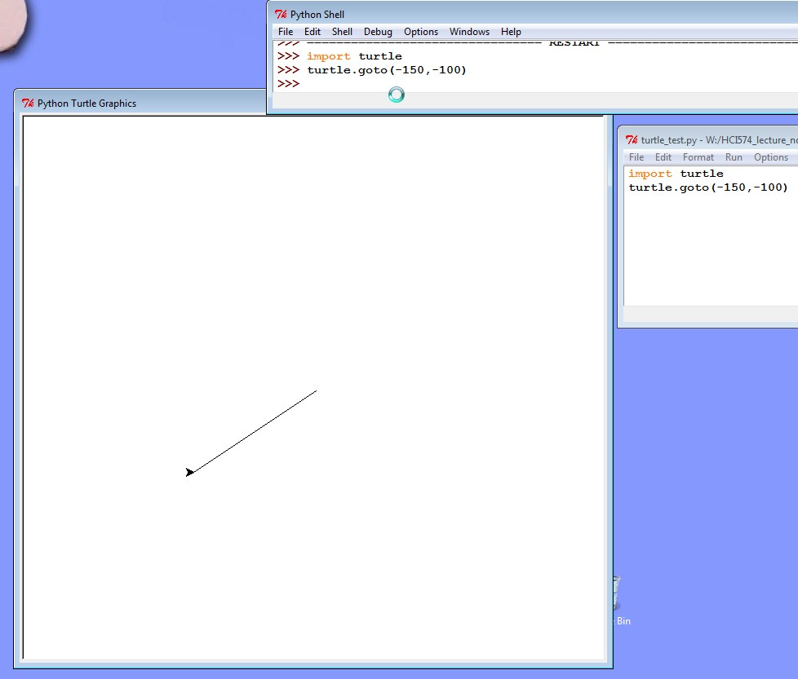The height and width of the screenshot is (679, 798).
Task: Open the Windows menu in Python Shell
Action: 469,32
